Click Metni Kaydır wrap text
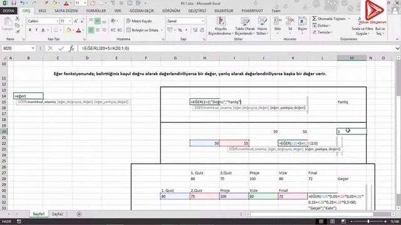 [x=139, y=21]
